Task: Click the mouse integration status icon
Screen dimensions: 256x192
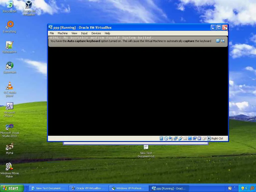Action: [x=204, y=138]
